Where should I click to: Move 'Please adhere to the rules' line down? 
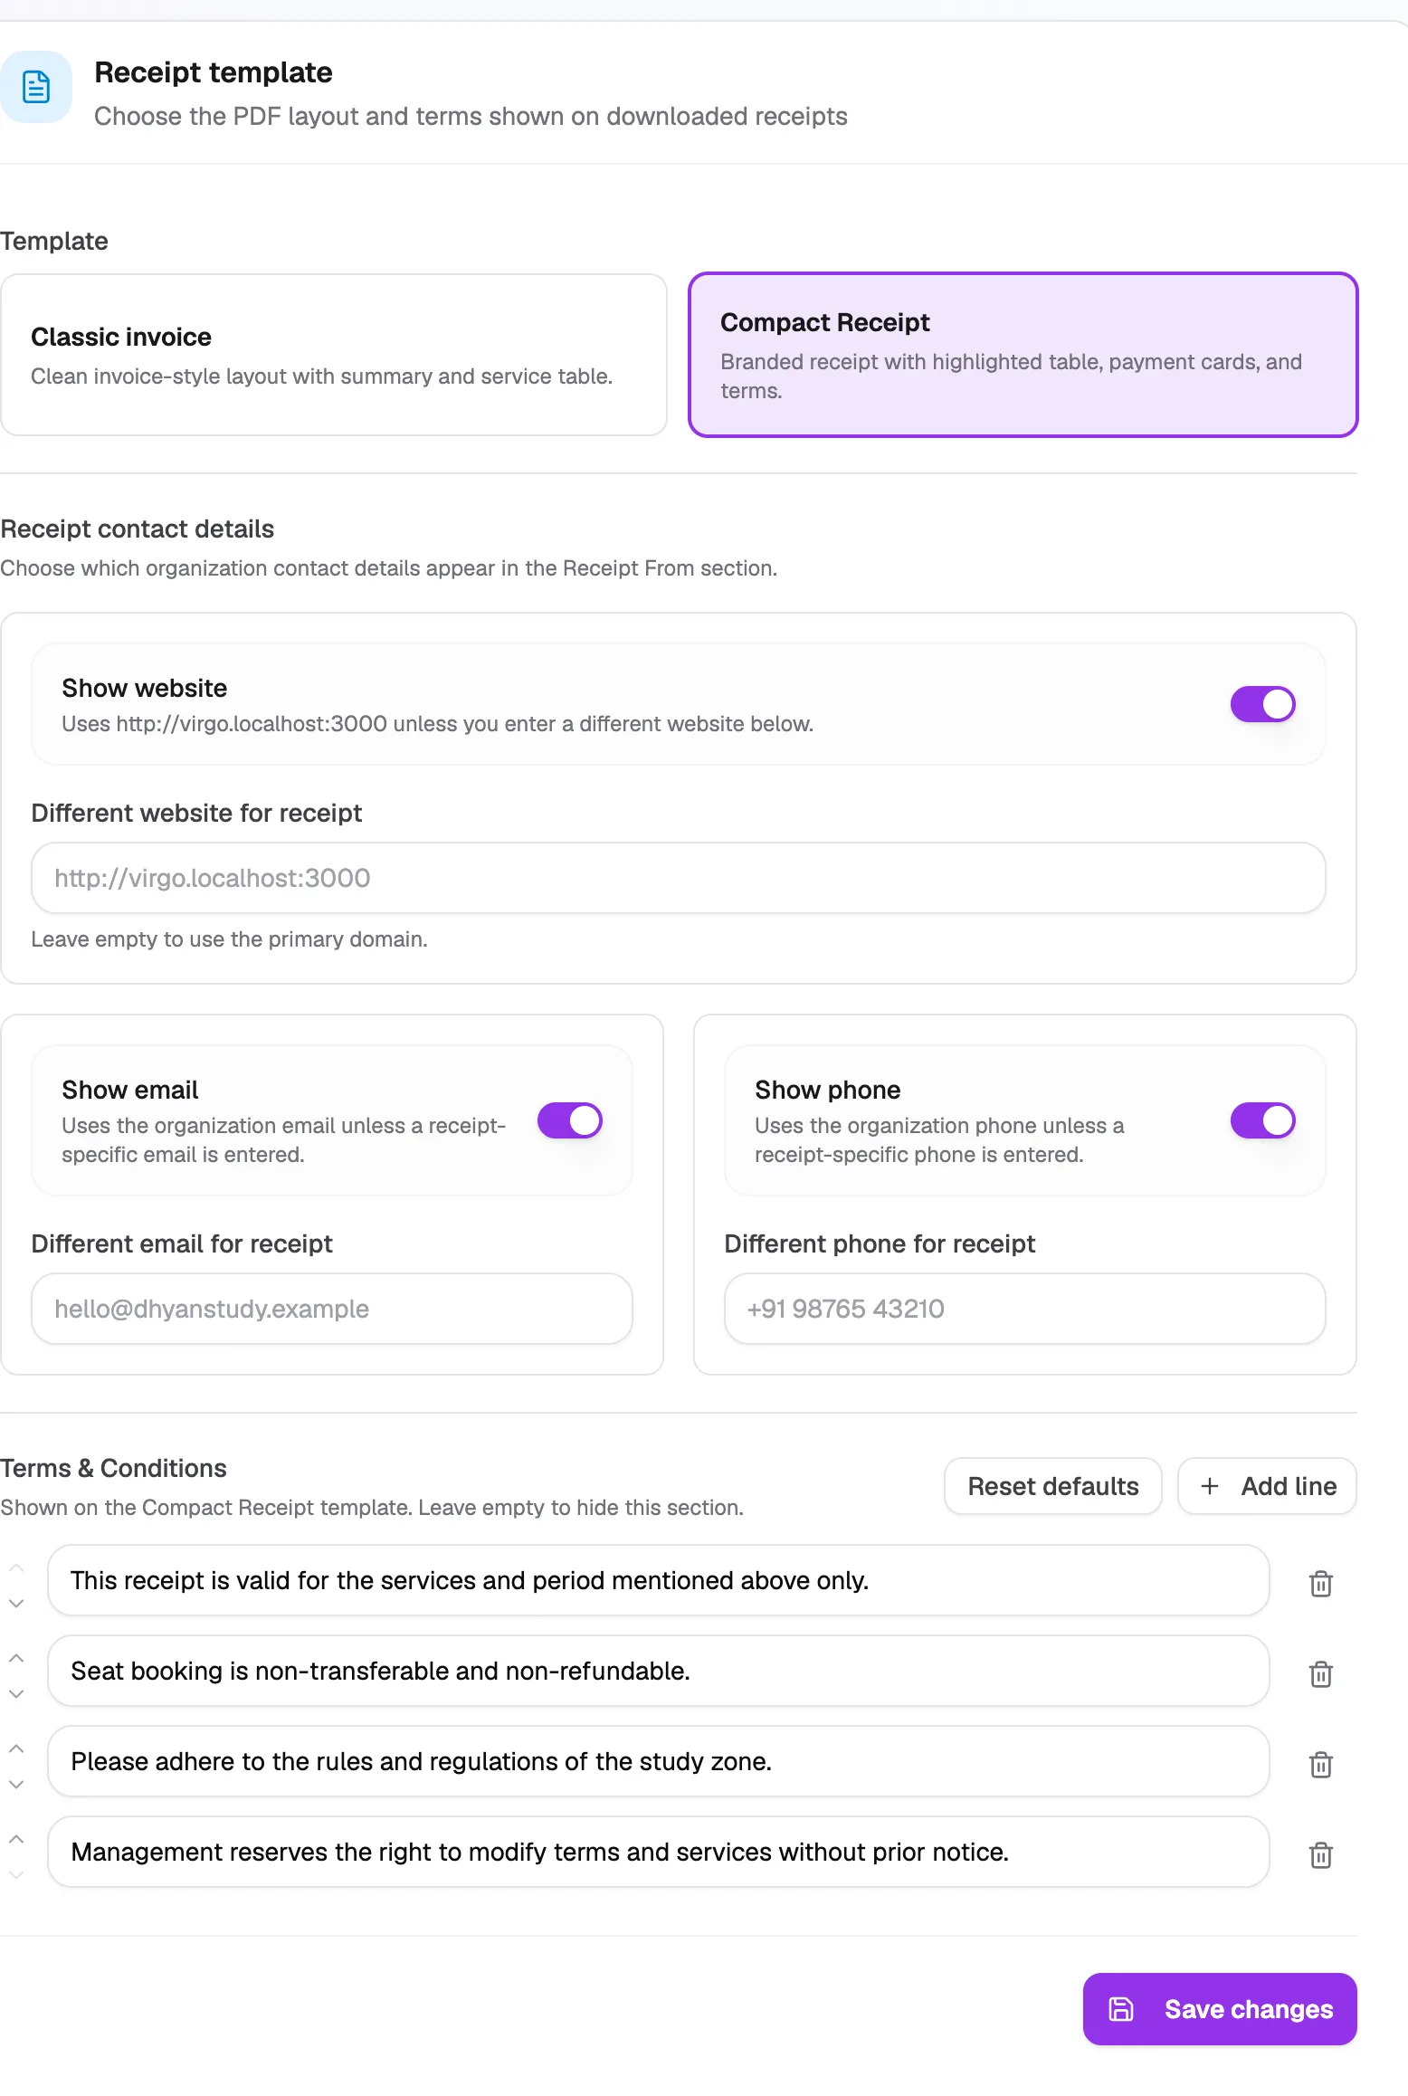pos(16,1784)
